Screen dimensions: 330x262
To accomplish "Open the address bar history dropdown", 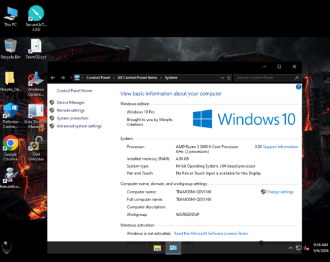I will 222,78.
